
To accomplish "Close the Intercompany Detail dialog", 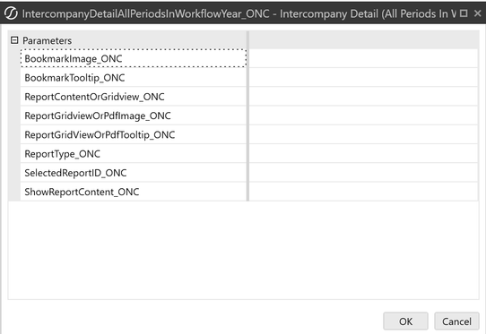I will [x=478, y=13].
